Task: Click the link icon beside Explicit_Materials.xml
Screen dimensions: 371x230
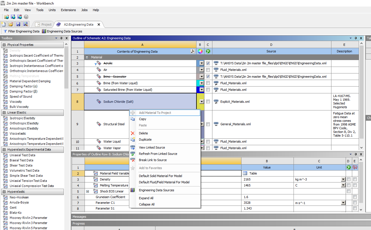Action: [x=216, y=102]
